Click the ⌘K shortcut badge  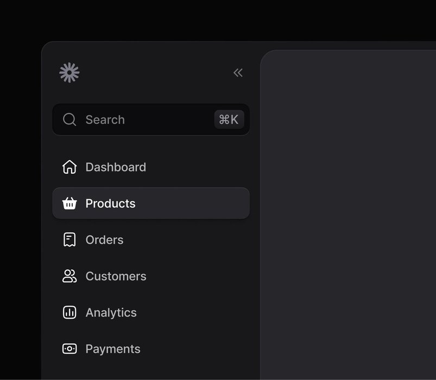229,119
